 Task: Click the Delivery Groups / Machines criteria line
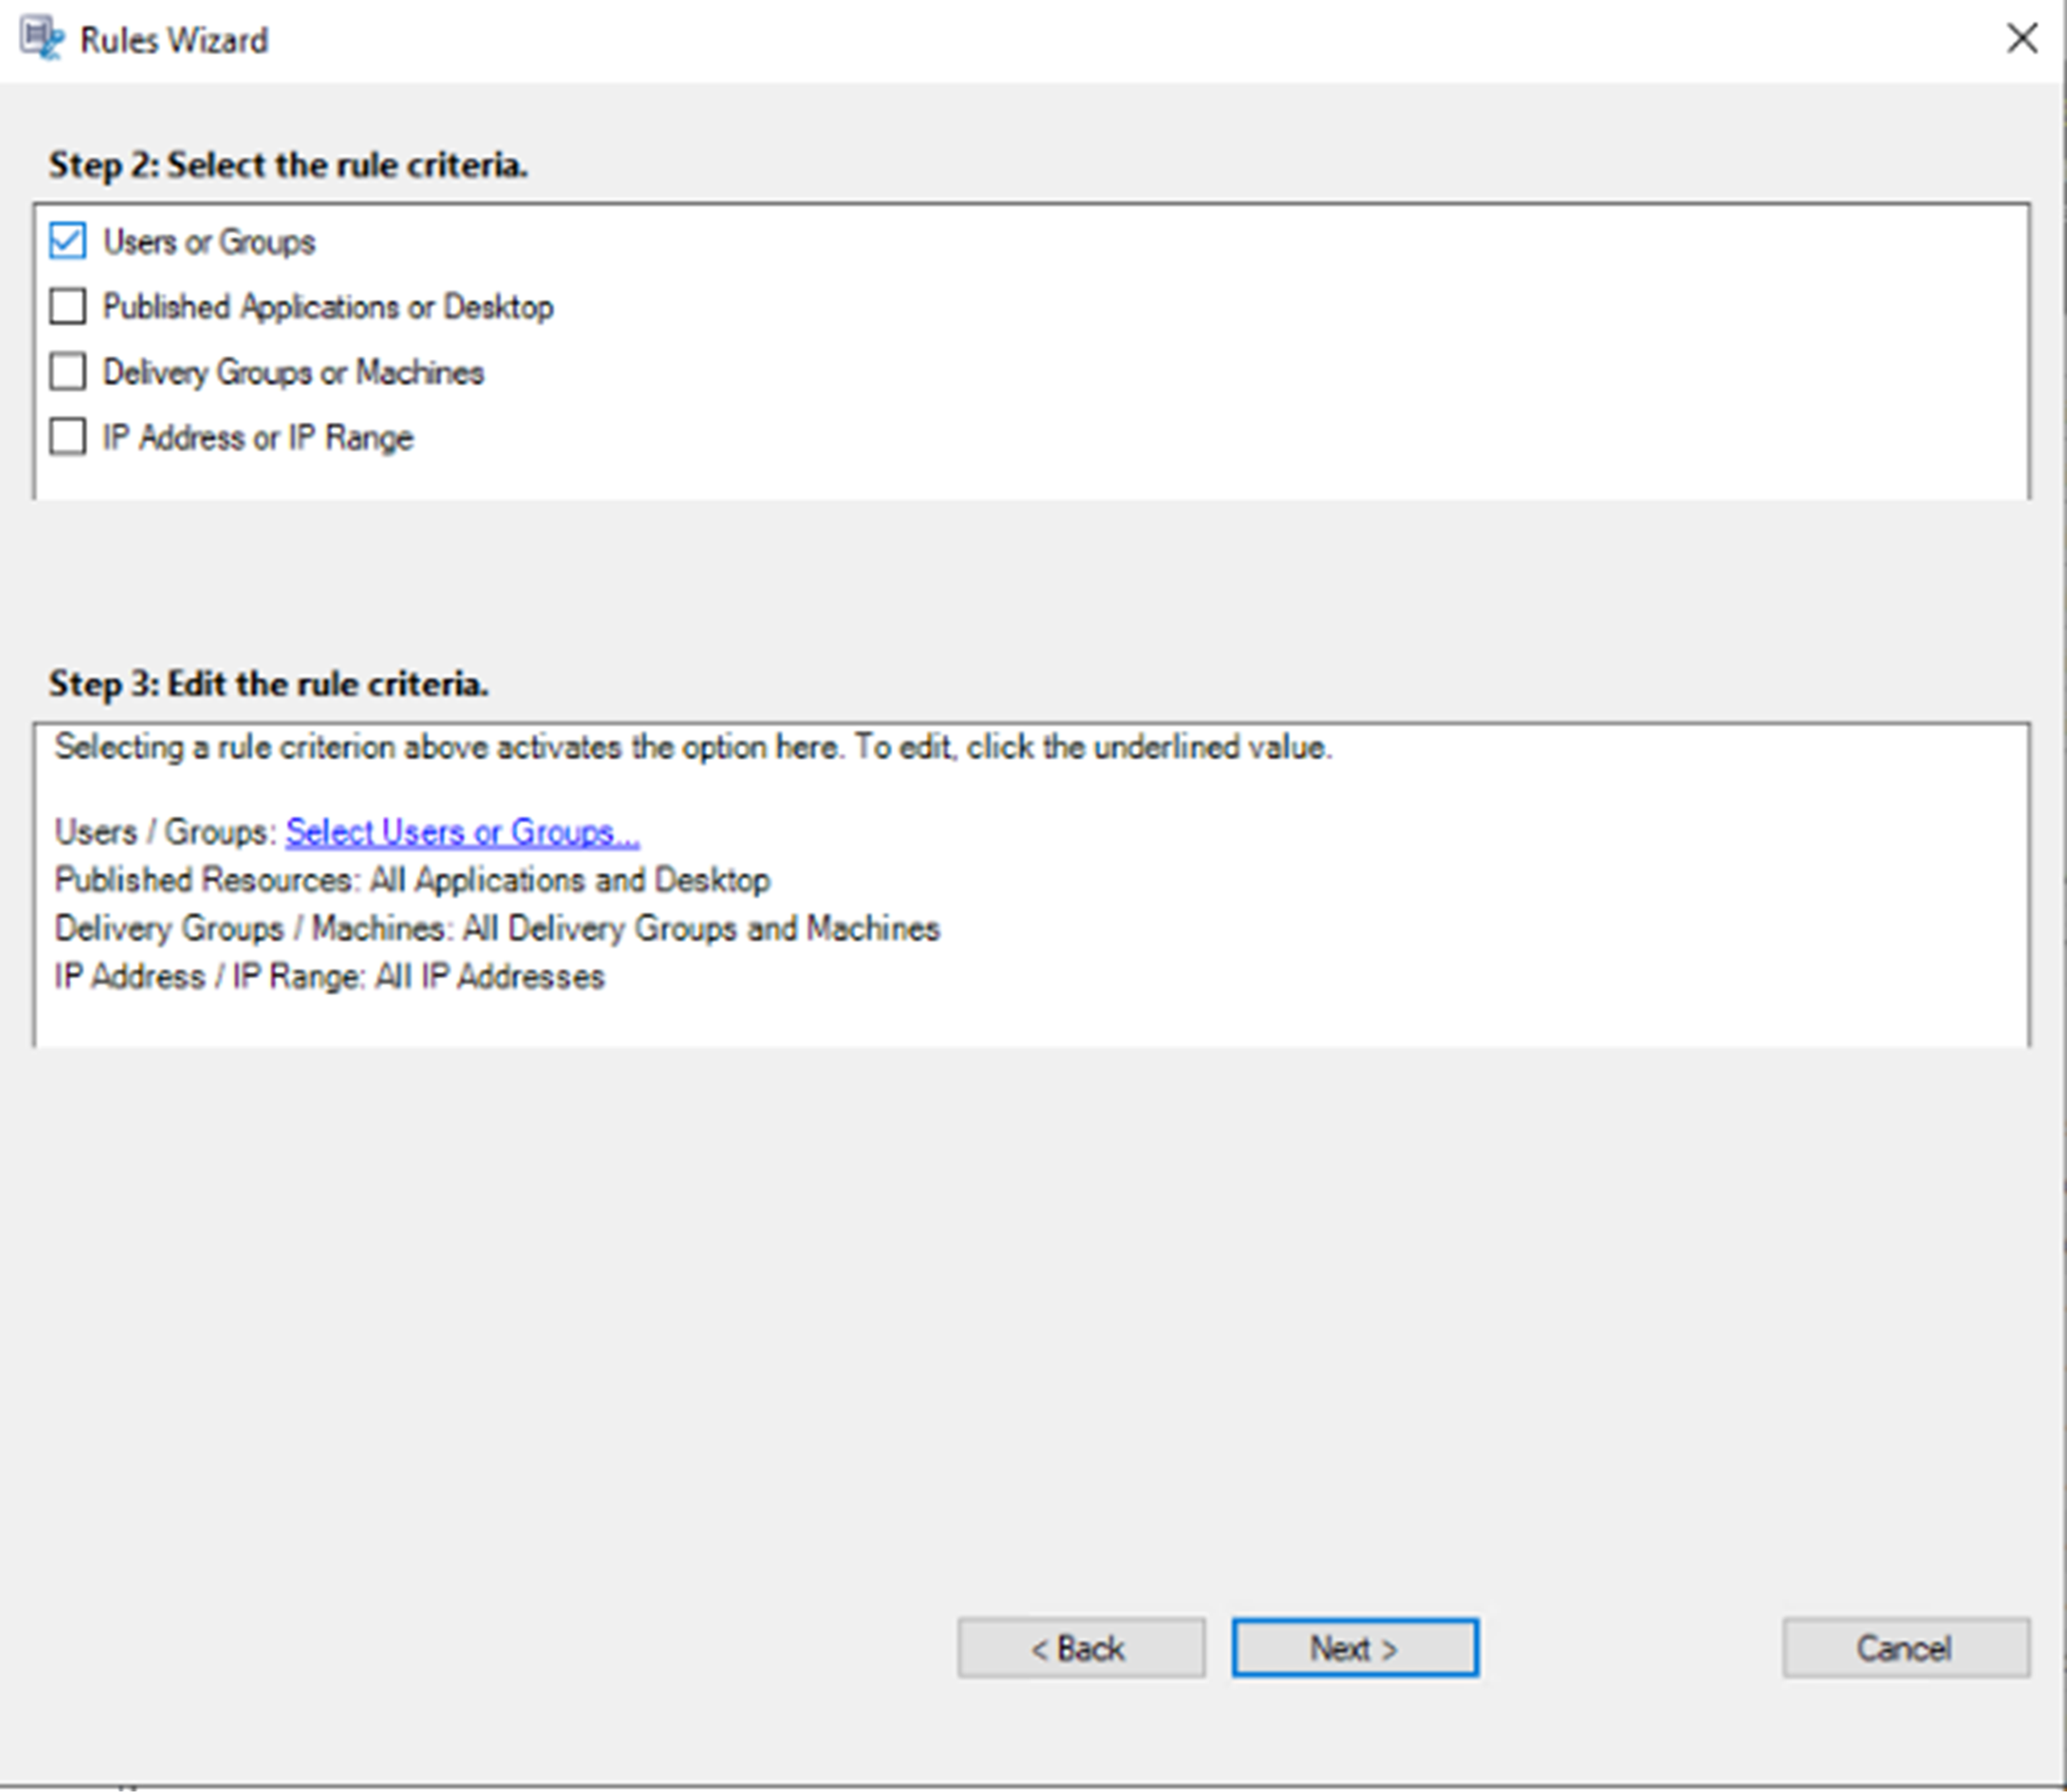(x=497, y=929)
